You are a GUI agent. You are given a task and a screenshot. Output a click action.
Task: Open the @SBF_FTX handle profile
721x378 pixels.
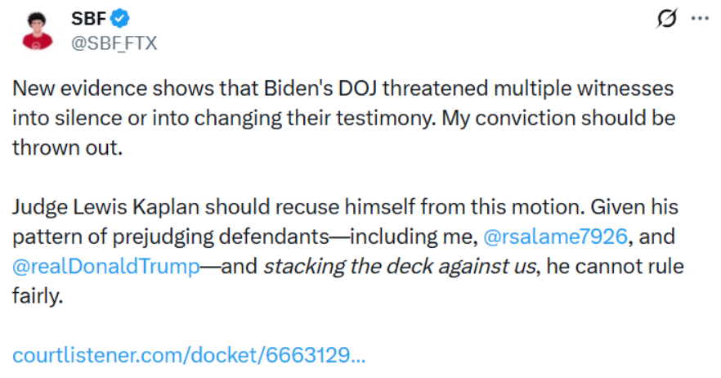[x=114, y=43]
